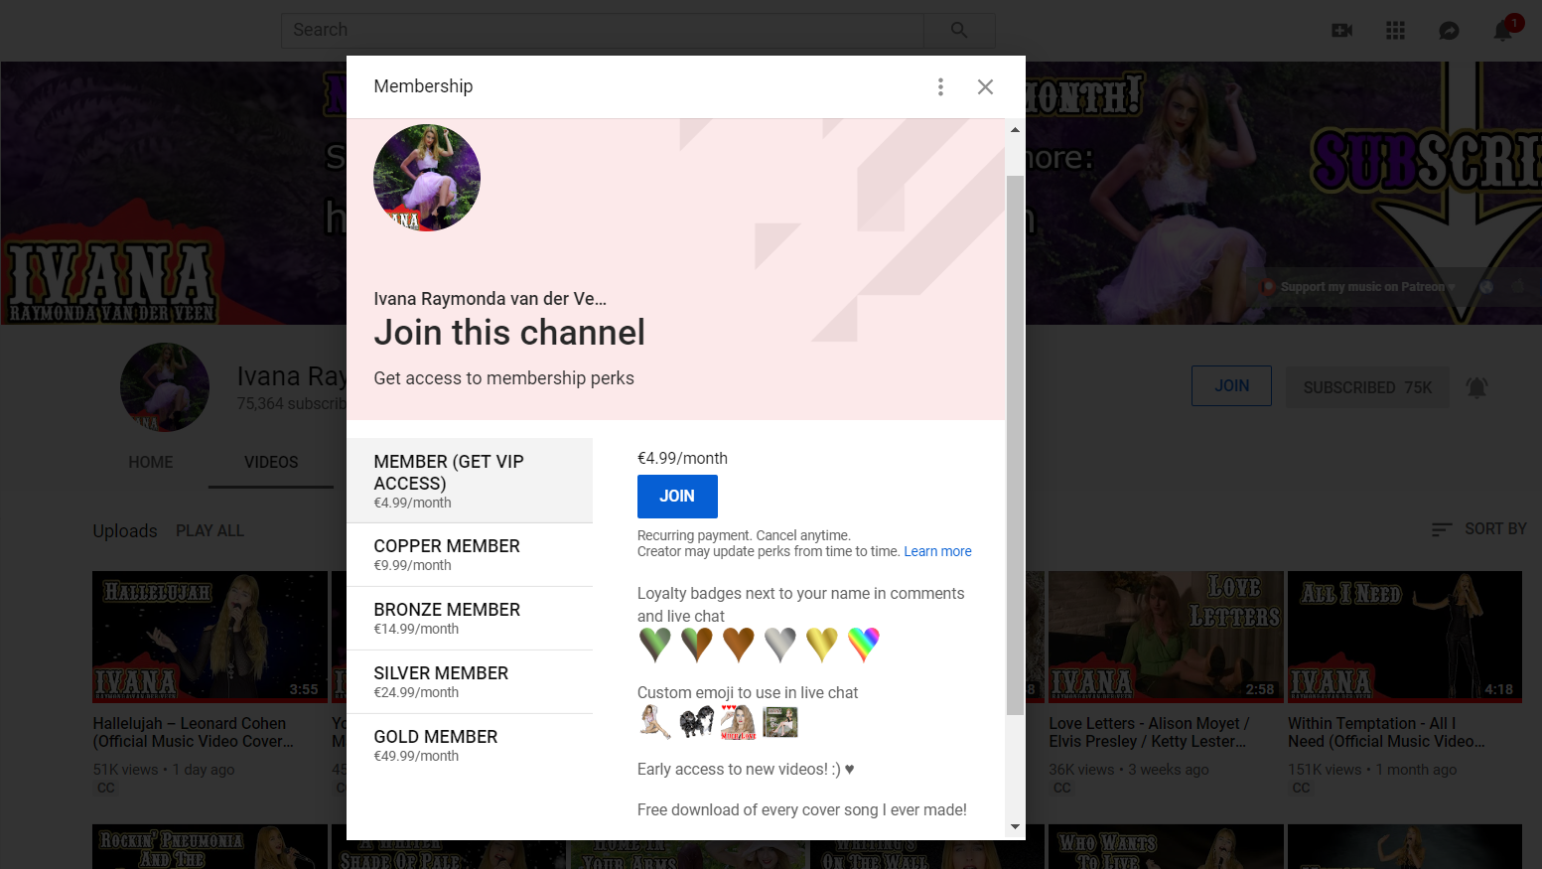Toggle the channel notification bell
Viewport: 1542px width, 869px height.
point(1476,387)
